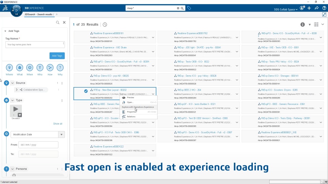Open Realtime Experience00001762 result link
Screen dimensions: 328x184
tap(192, 33)
